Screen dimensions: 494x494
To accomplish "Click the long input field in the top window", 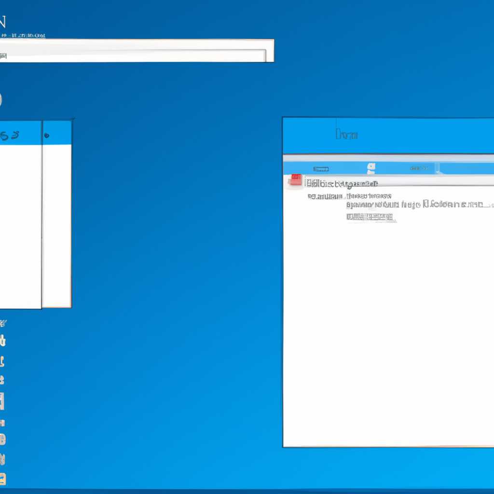I will pyautogui.click(x=133, y=56).
